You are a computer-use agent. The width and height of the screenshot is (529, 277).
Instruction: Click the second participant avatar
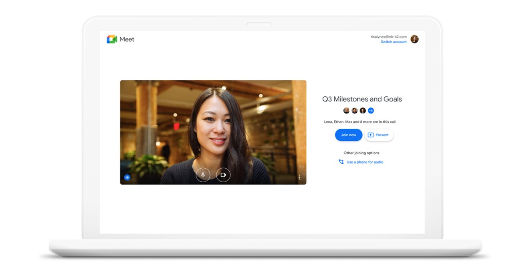(x=354, y=111)
